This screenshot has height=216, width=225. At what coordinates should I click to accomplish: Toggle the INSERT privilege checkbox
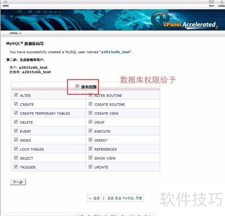(x=90, y=140)
